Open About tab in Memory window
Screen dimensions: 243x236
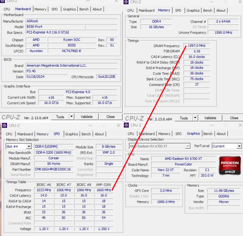tap(221, 10)
